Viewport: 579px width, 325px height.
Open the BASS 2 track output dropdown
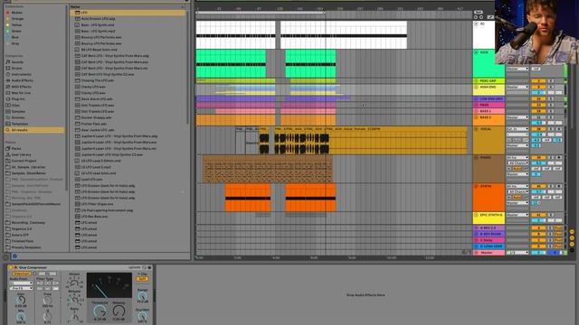pyautogui.click(x=517, y=117)
